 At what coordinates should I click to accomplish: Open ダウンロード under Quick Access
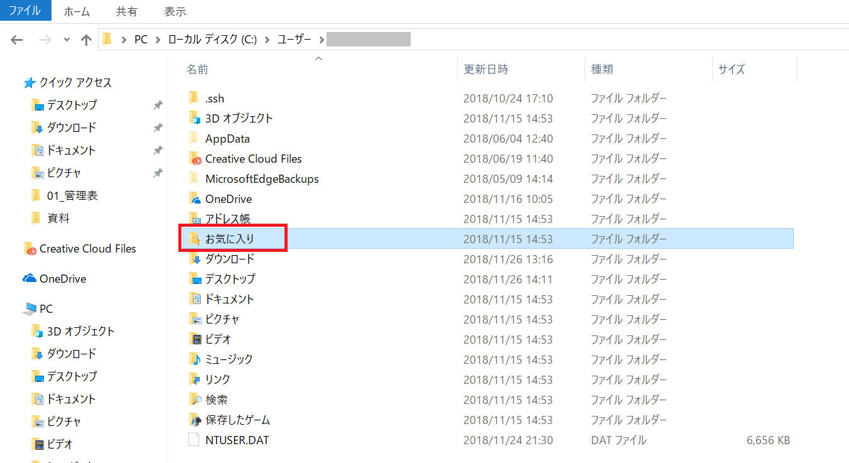click(72, 128)
